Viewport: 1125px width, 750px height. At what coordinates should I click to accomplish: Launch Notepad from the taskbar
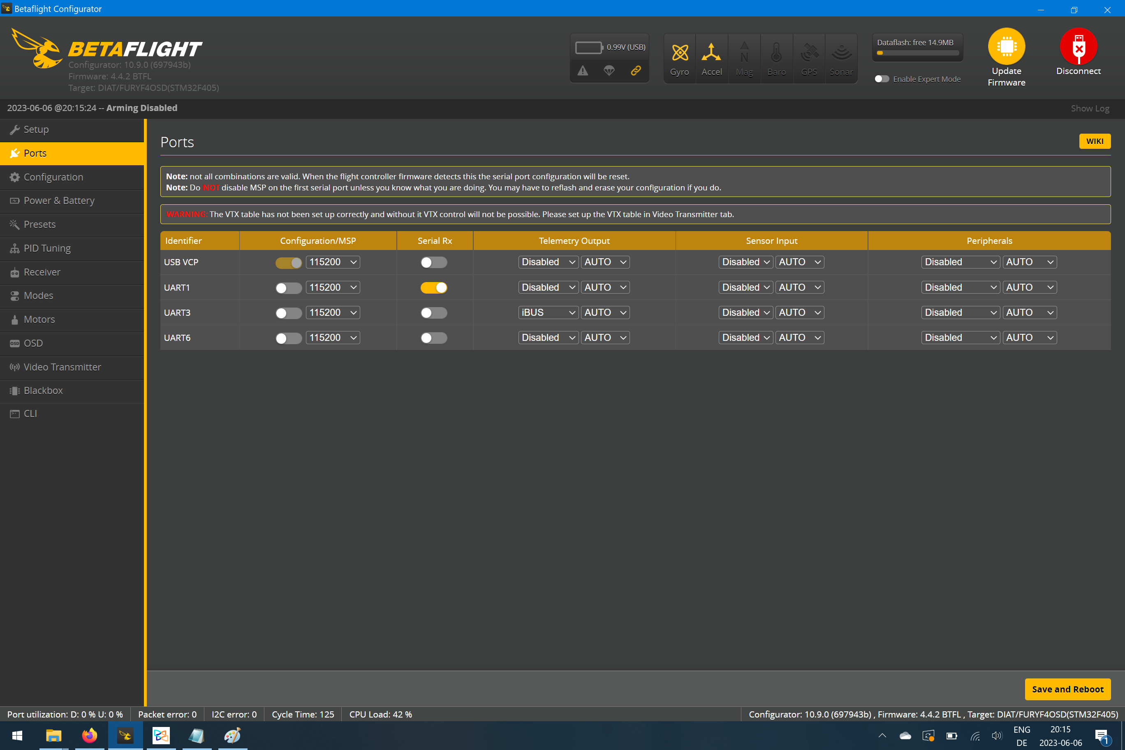pyautogui.click(x=197, y=735)
